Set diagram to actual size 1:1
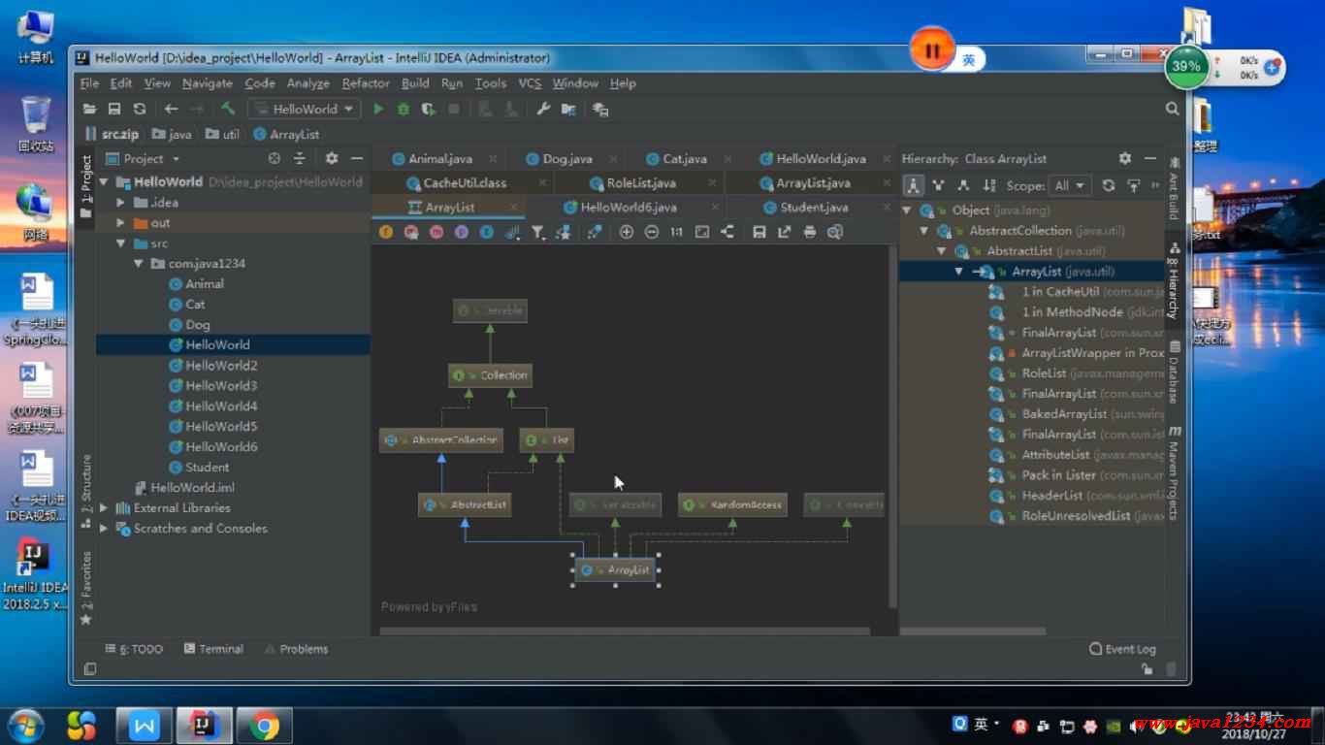 (x=676, y=232)
